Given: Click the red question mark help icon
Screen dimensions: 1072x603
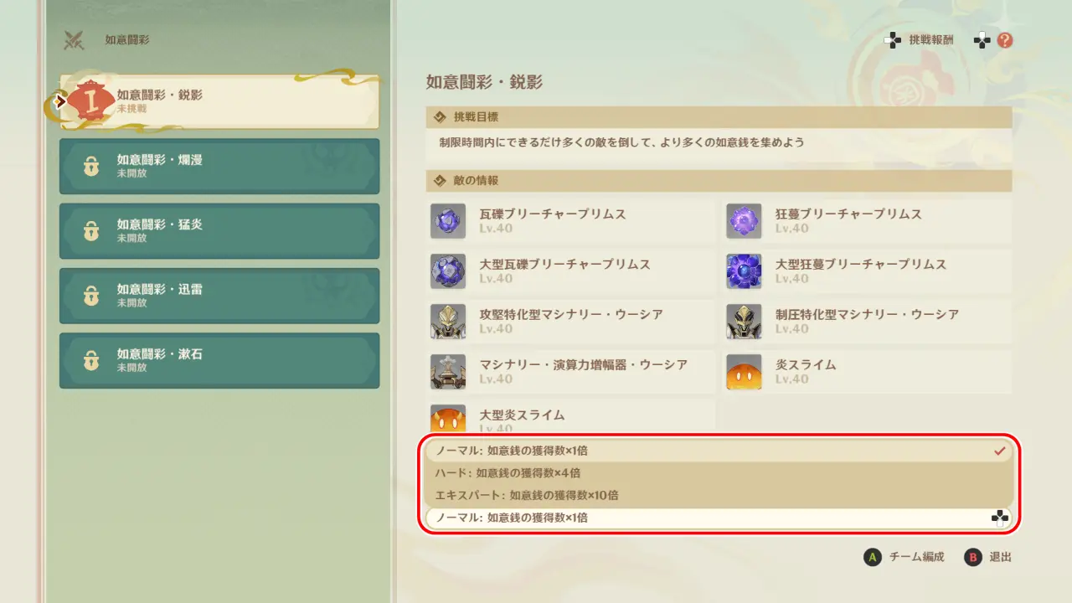Looking at the screenshot, I should click(x=1005, y=40).
